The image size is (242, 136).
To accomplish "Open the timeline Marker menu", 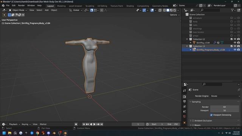I will pos(43,124).
